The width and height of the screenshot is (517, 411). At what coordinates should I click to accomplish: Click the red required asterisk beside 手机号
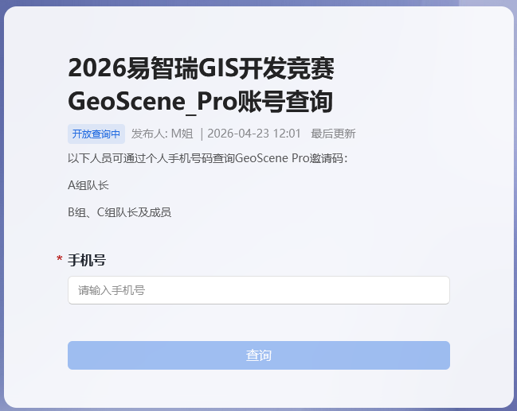[59, 259]
